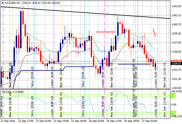Click the 22 Sep 2016 time label
This screenshot has width=182, height=124.
click(8, 121)
